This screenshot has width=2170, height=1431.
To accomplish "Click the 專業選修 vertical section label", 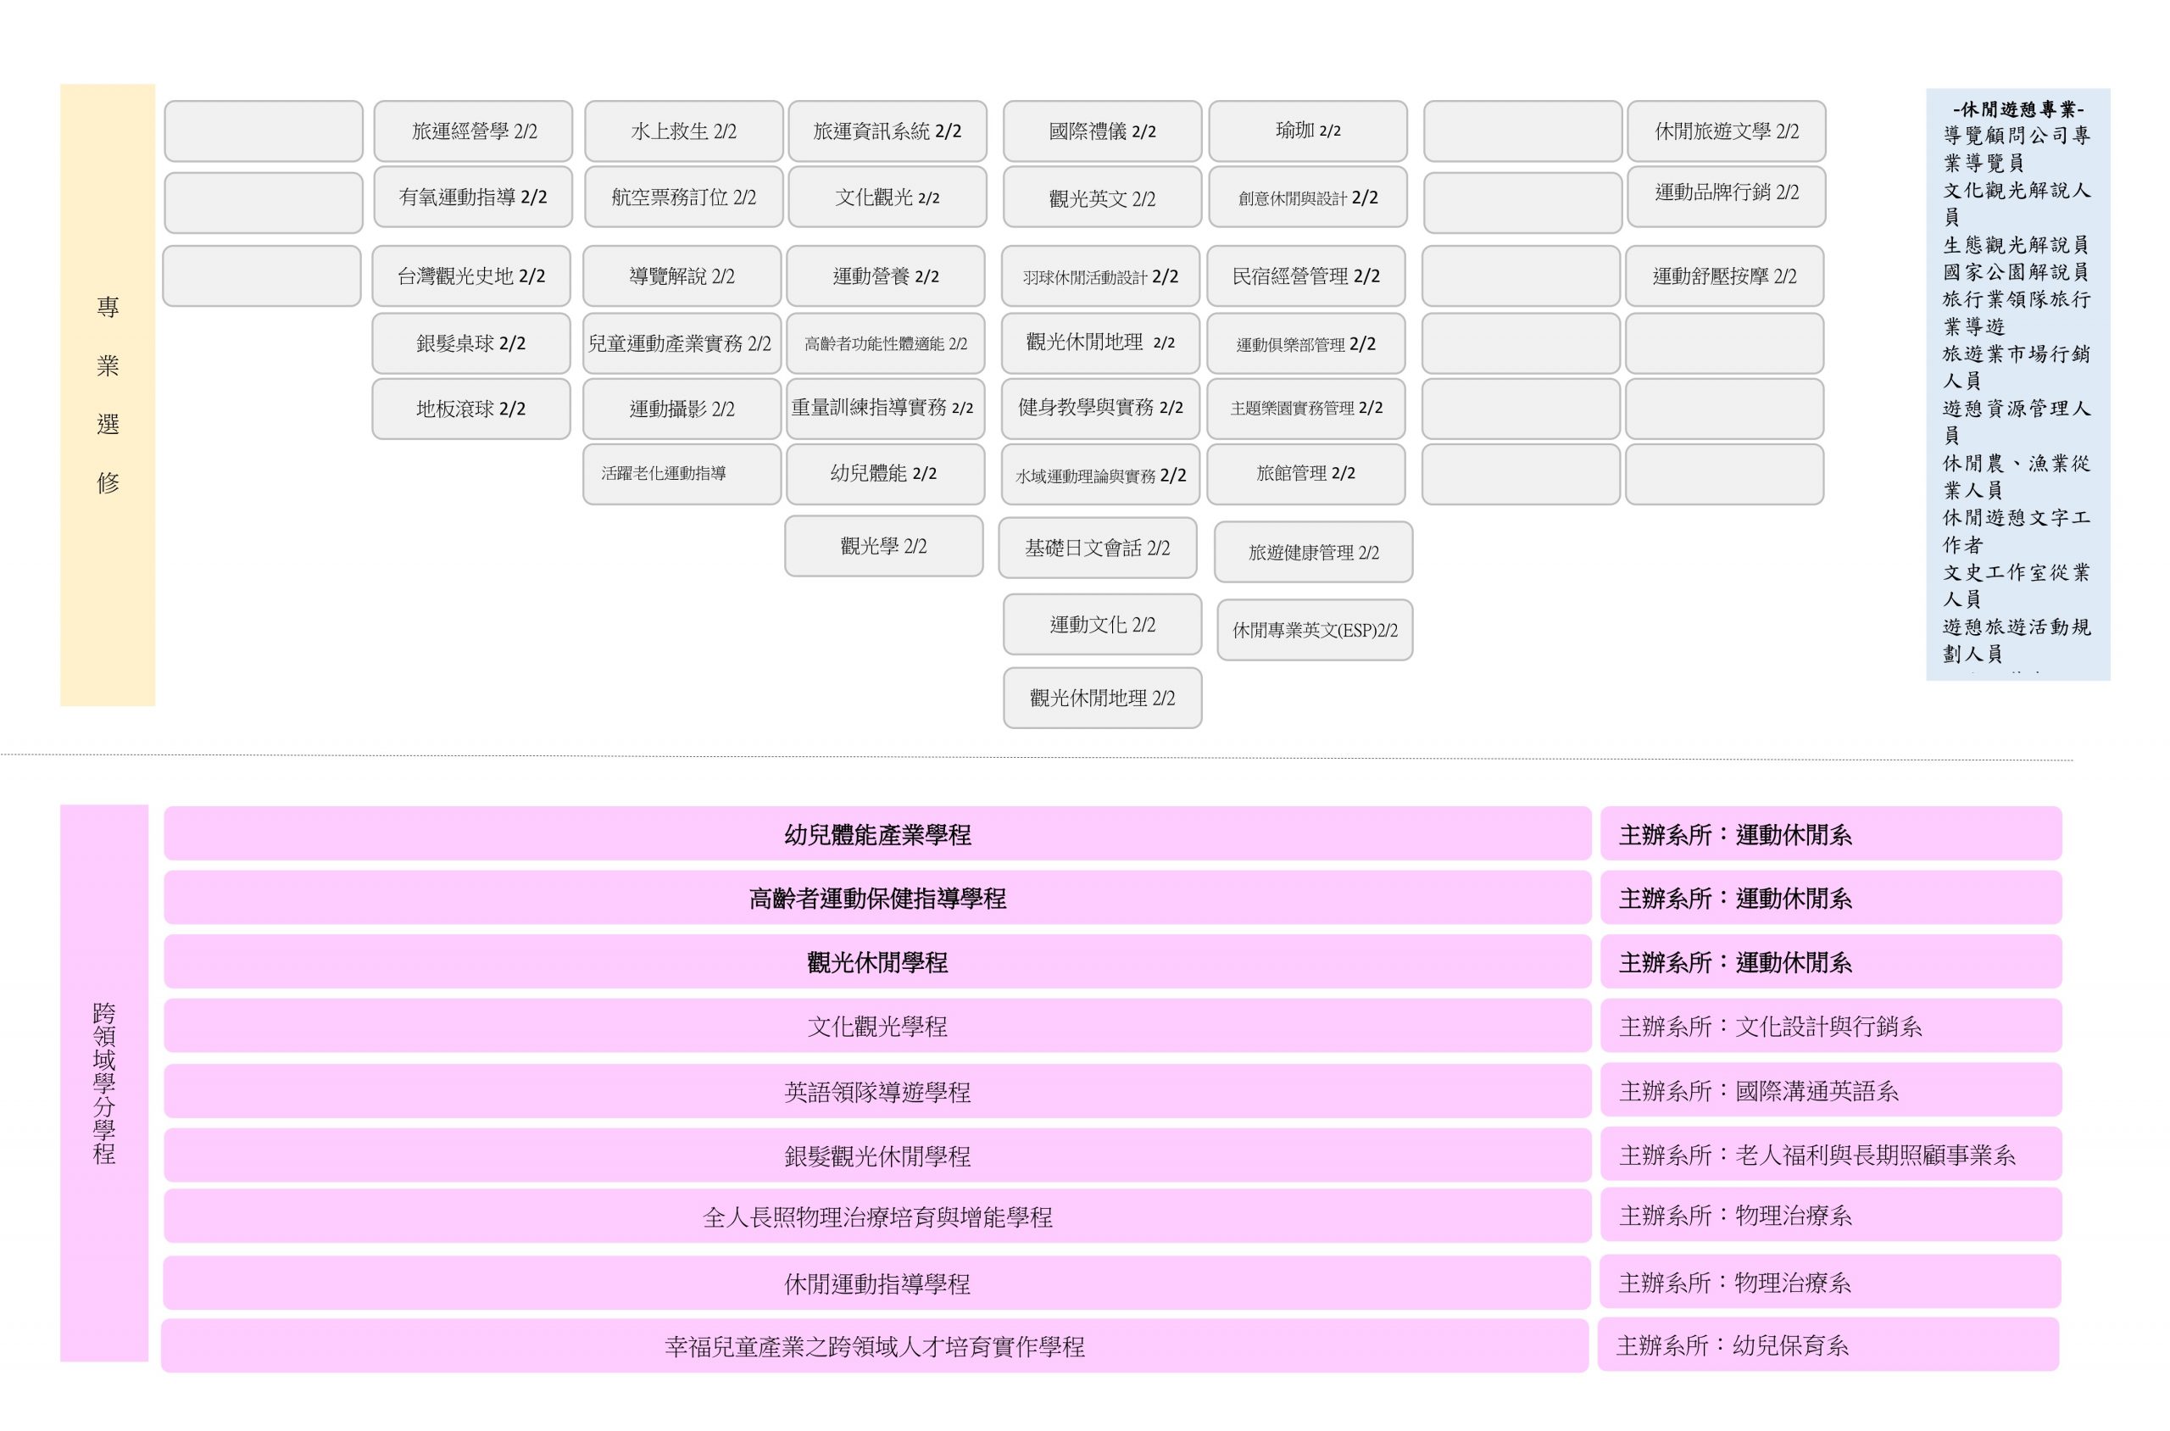I will (108, 395).
